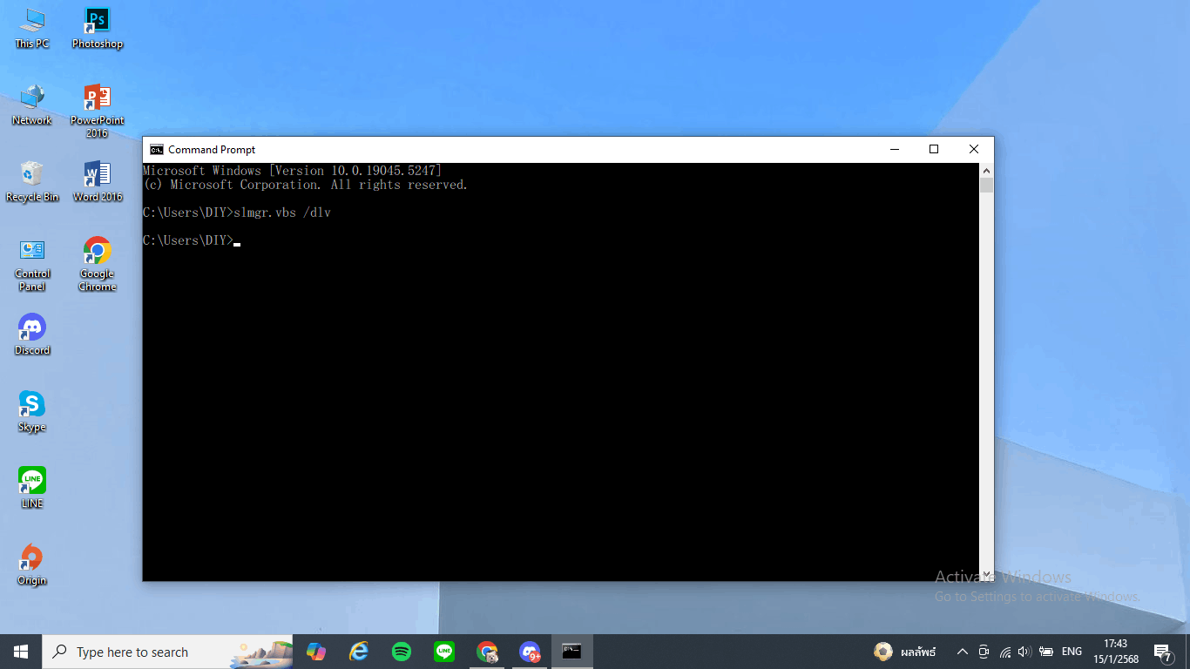Open Chrome from the taskbar
Screen dimensions: 1190x669
pos(487,652)
